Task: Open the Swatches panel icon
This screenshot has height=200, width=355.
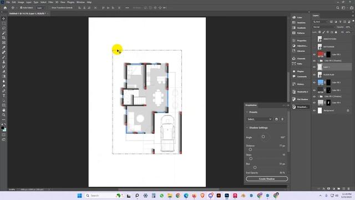Action: click(x=294, y=22)
